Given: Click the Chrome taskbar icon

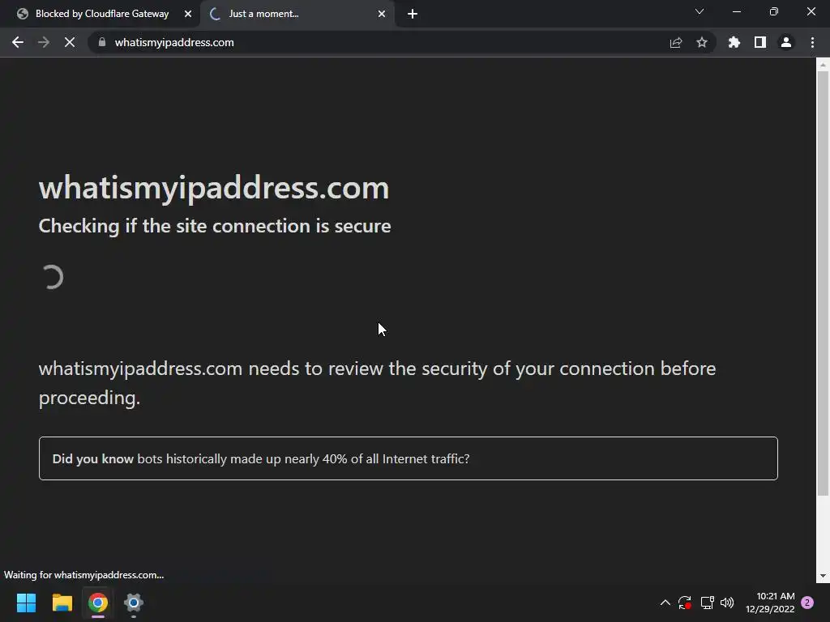Looking at the screenshot, I should (98, 603).
